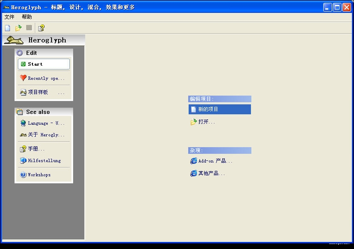Open 关于 Heroglyph about entry
354x249 pixels.
pyautogui.click(x=44, y=135)
